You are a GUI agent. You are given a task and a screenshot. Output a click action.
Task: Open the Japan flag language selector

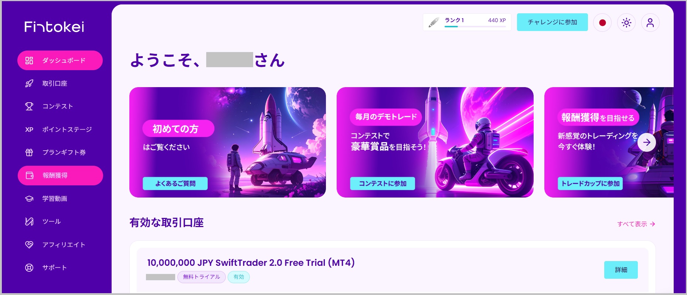[602, 23]
